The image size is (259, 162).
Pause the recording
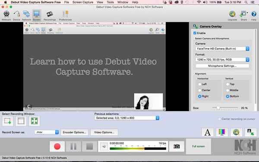click(x=73, y=146)
